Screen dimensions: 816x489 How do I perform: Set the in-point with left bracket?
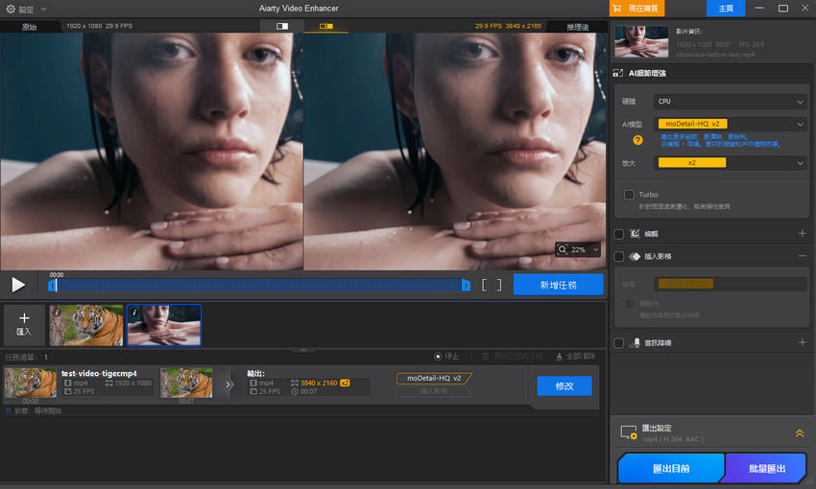[x=484, y=285]
